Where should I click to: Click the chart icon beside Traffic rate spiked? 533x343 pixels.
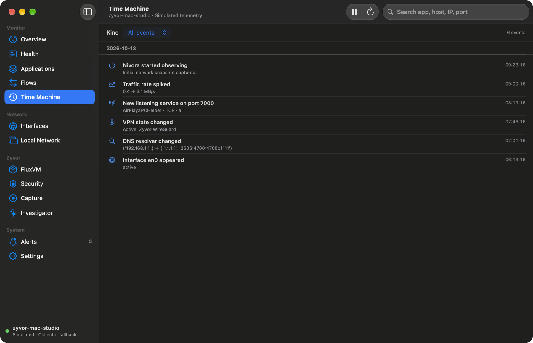coord(112,84)
